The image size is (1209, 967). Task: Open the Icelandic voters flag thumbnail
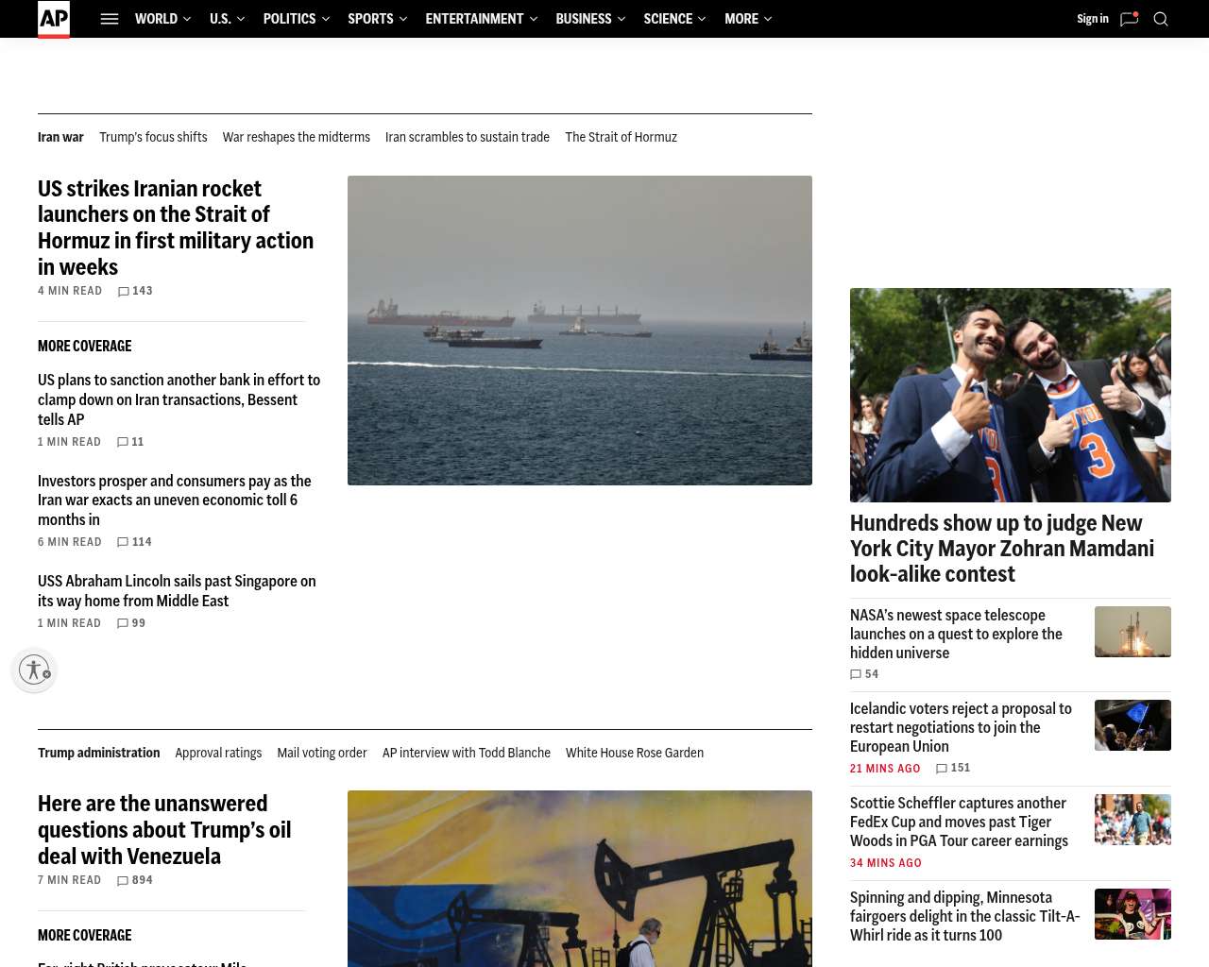click(x=1132, y=725)
